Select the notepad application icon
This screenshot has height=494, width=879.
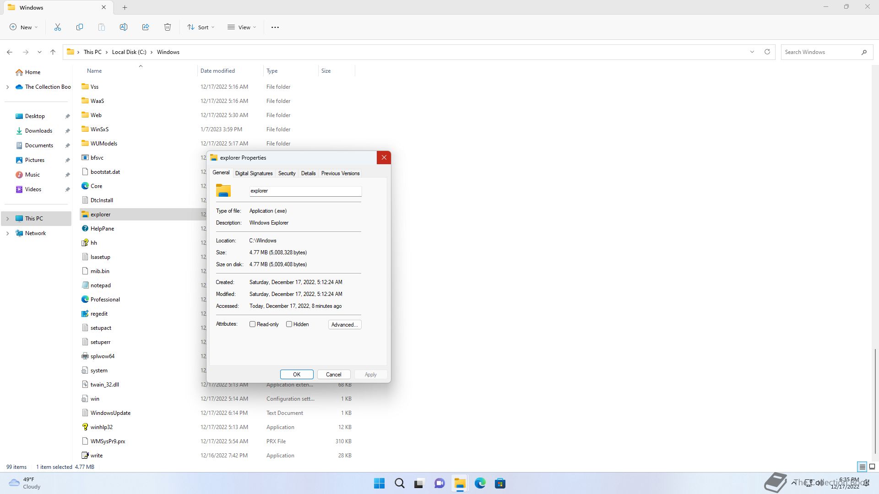pos(85,285)
